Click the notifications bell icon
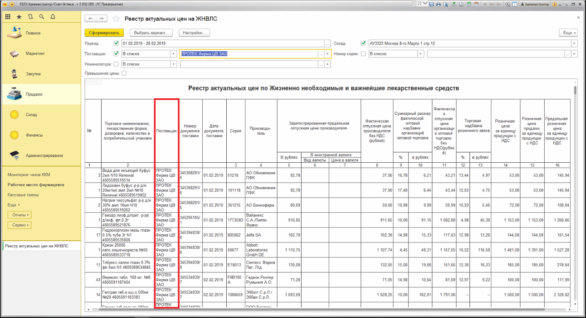Screen dimensions: 586x318 [x=52, y=17]
